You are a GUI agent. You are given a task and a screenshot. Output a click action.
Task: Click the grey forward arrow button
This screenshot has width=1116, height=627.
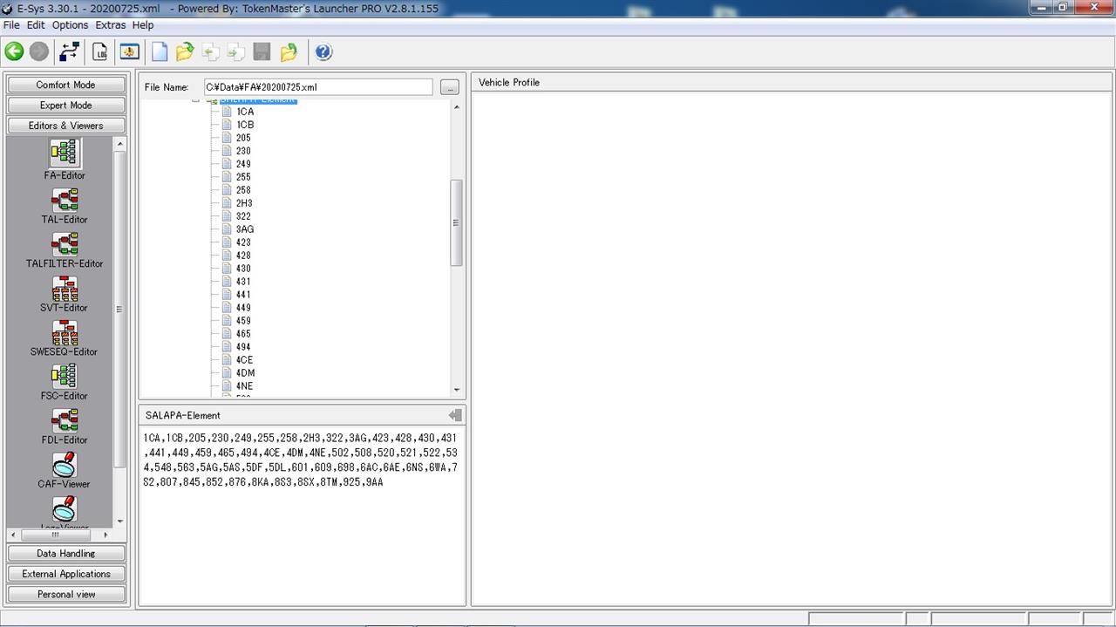pos(38,52)
